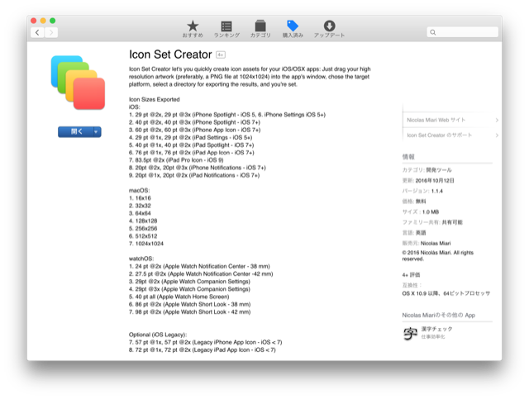This screenshot has height=399, width=529.
Task: Click the Nicolas Miariのその他の App heading
Action: pyautogui.click(x=439, y=315)
